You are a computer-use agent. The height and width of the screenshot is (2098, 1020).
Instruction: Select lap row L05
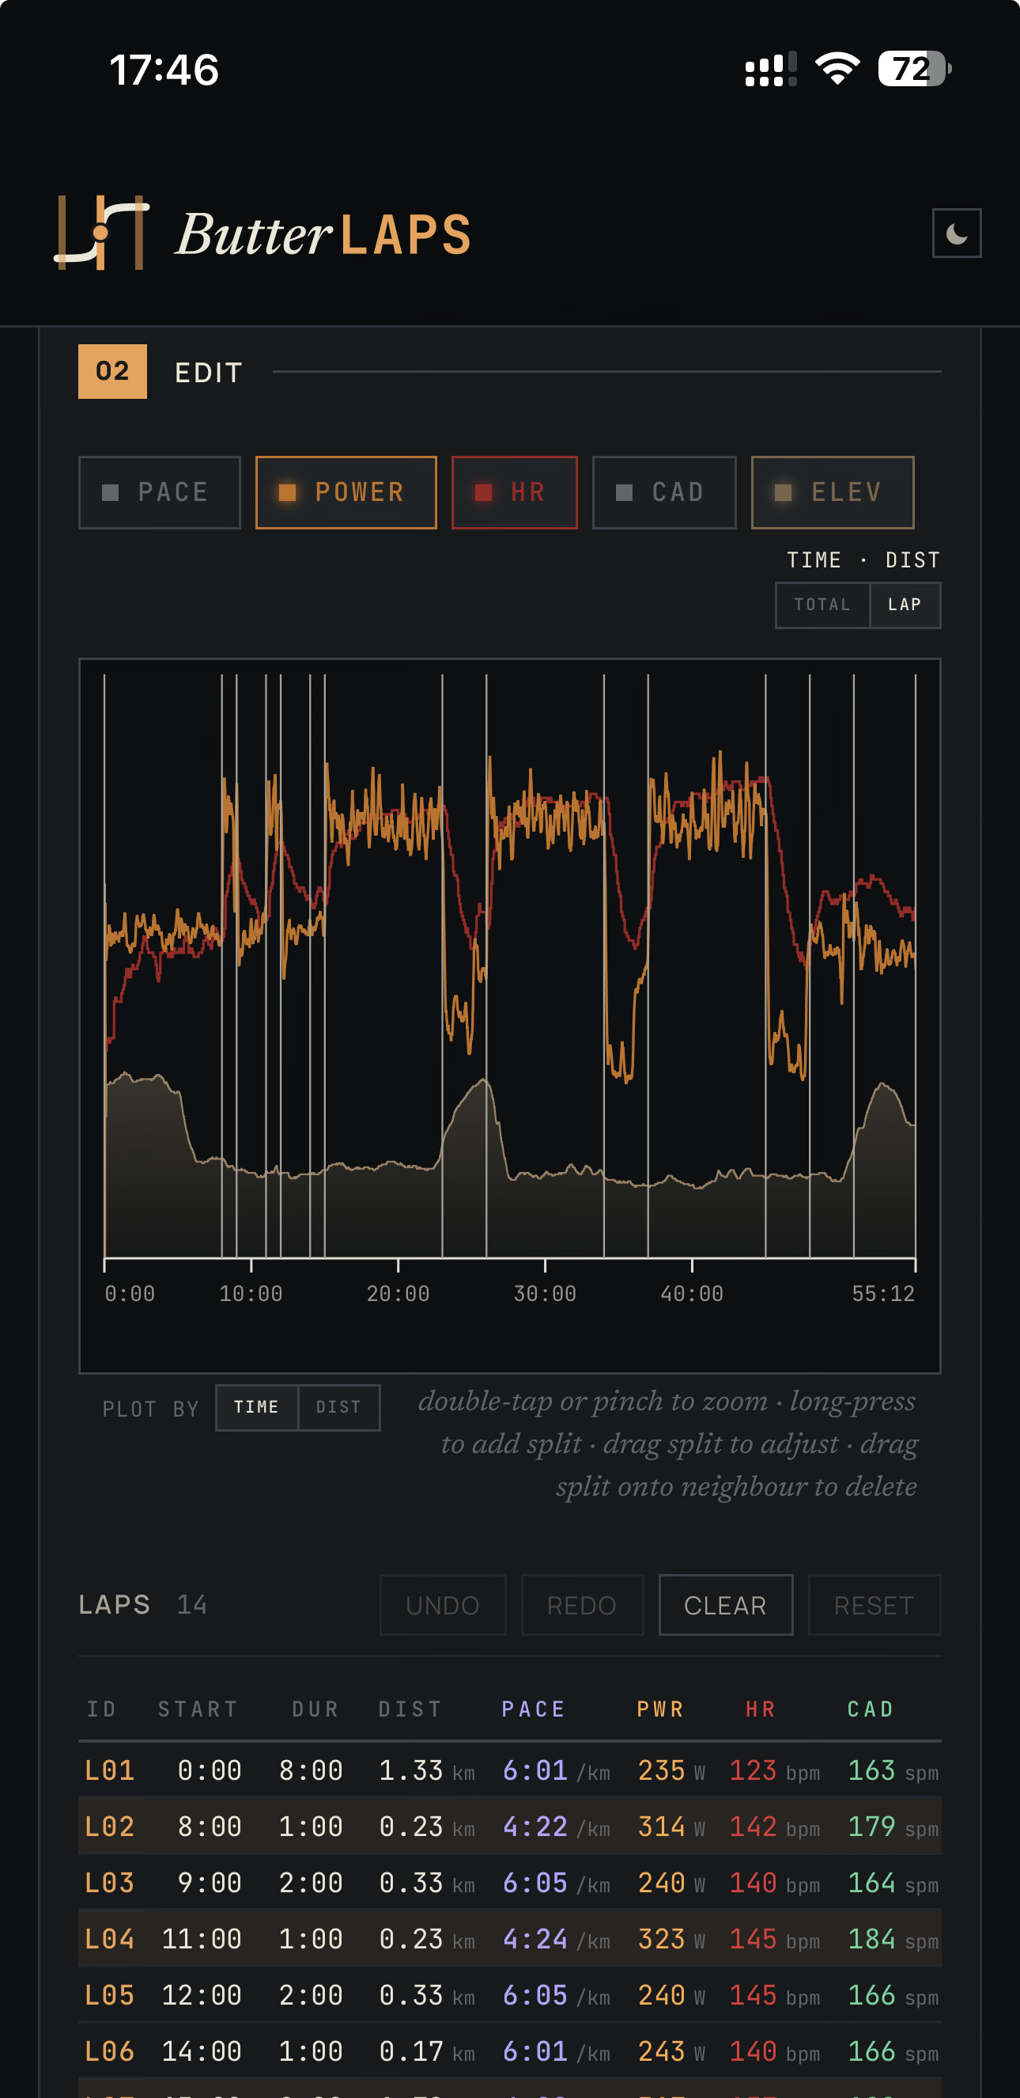[x=510, y=1995]
